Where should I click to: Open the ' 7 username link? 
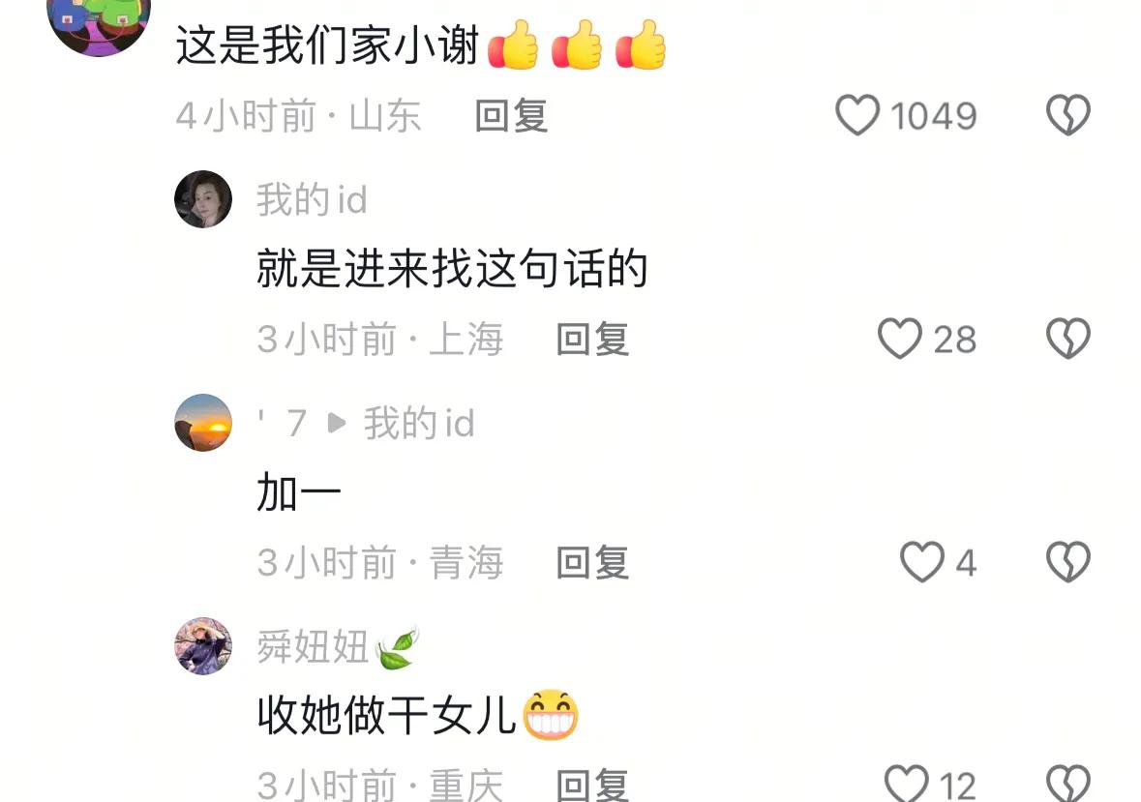pyautogui.click(x=283, y=423)
